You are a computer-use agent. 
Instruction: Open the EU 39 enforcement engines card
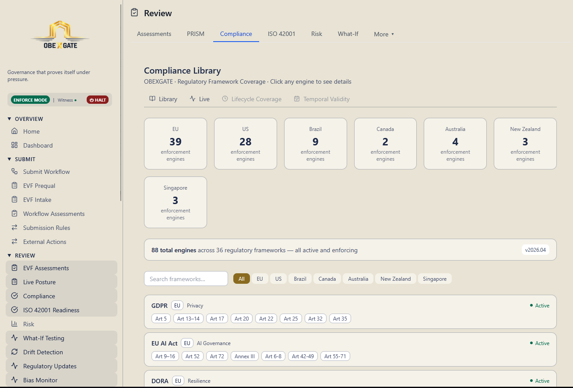point(176,144)
